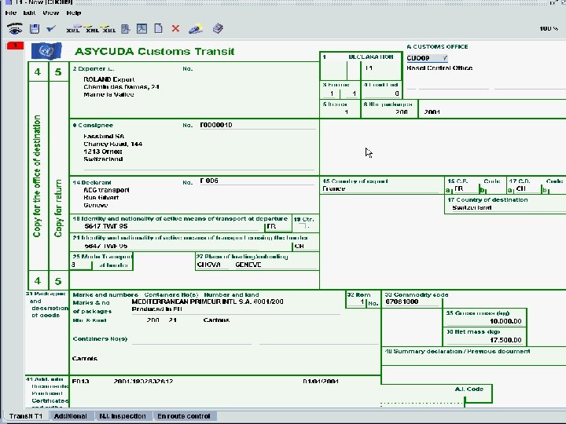This screenshot has height=424, width=566.
Task: Switch to the Transit T1 tab
Action: point(26,416)
